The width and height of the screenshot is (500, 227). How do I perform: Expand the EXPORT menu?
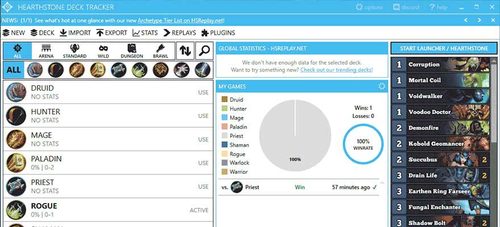pyautogui.click(x=111, y=33)
